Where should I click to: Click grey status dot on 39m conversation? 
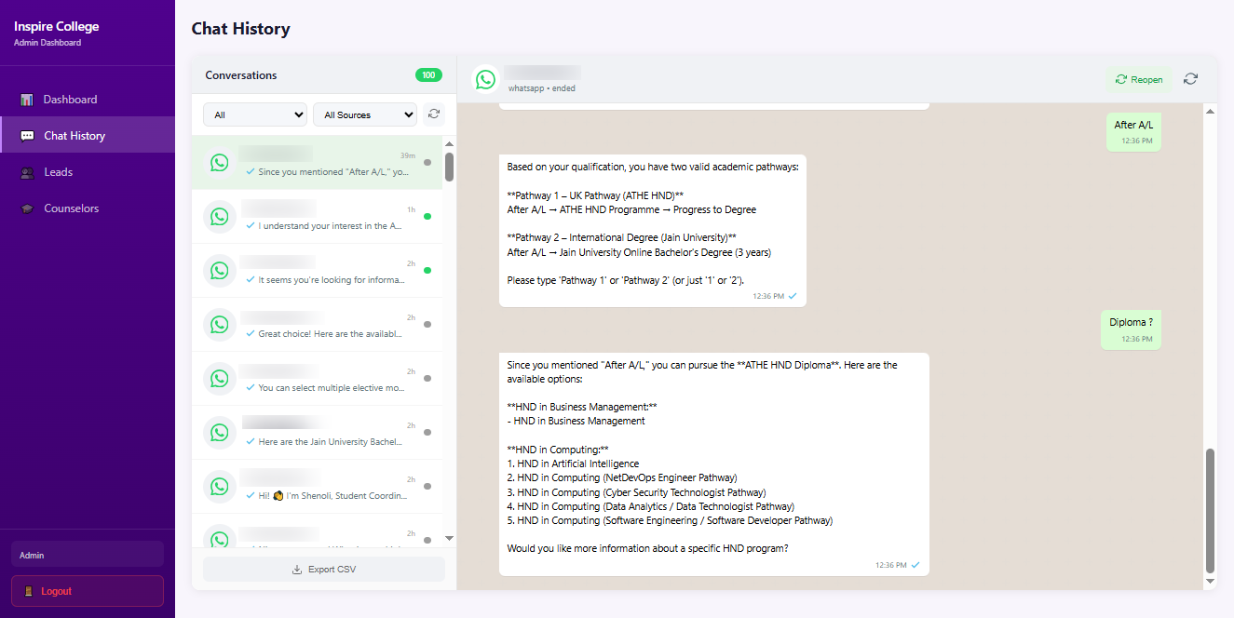[427, 163]
